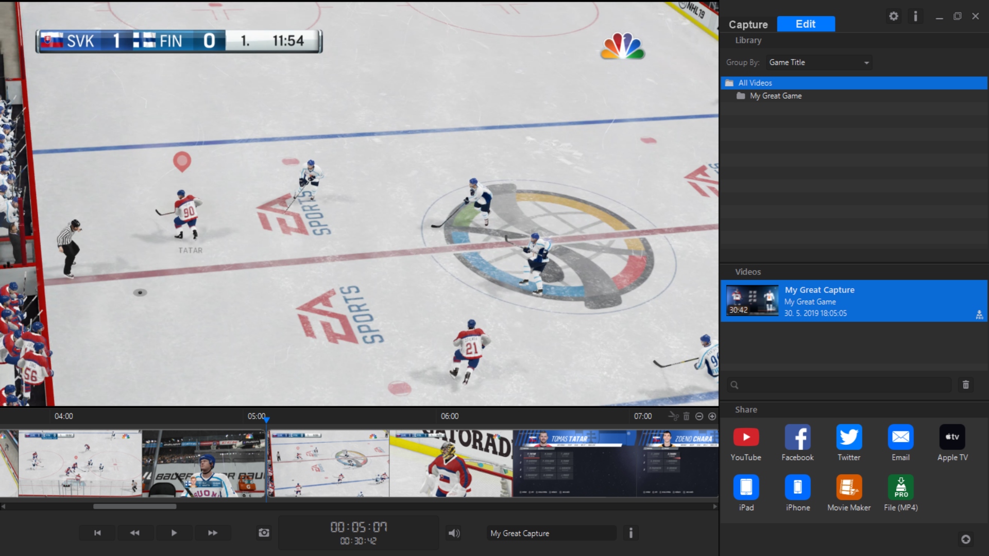Cut clip with the scissors icon
The image size is (989, 556).
[673, 415]
